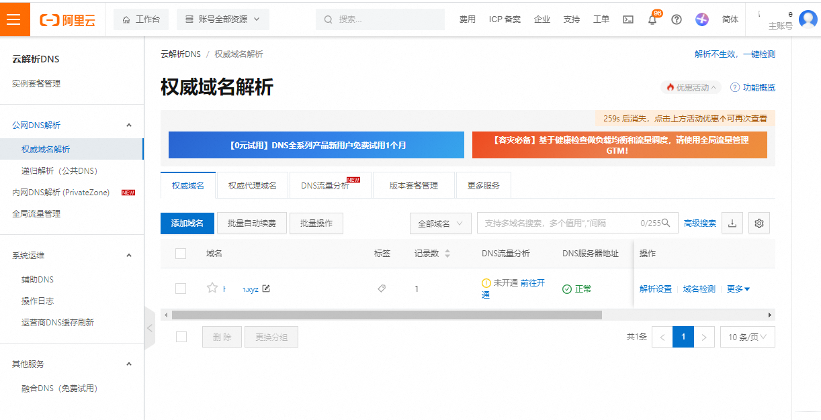Open the 账号全部资源 dropdown
This screenshot has height=420, width=821.
[223, 19]
